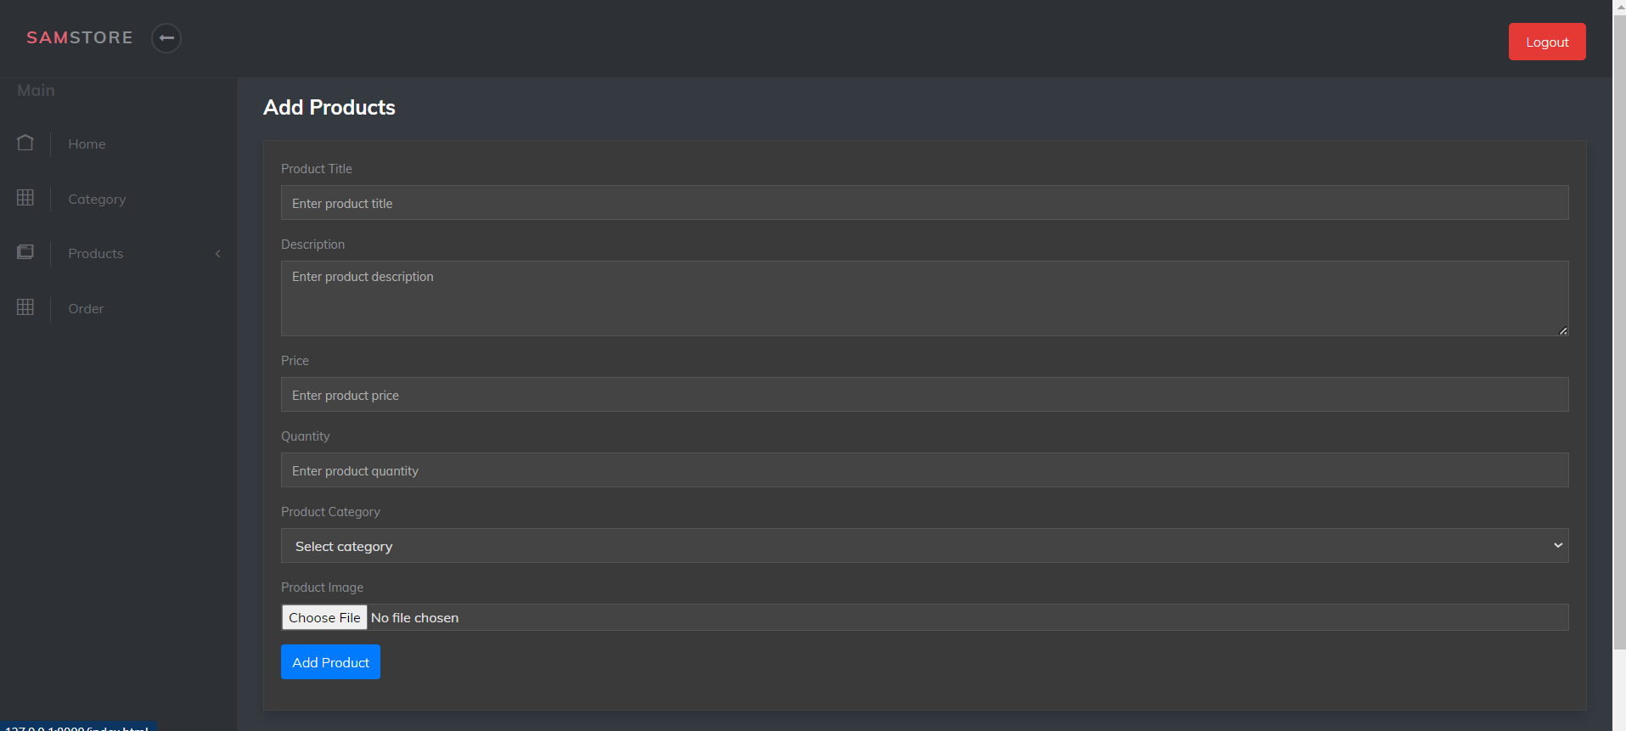The height and width of the screenshot is (731, 1626).
Task: Focus the product title input field
Action: click(x=925, y=203)
